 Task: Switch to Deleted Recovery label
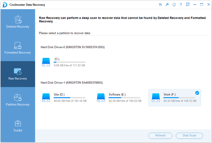(18, 27)
